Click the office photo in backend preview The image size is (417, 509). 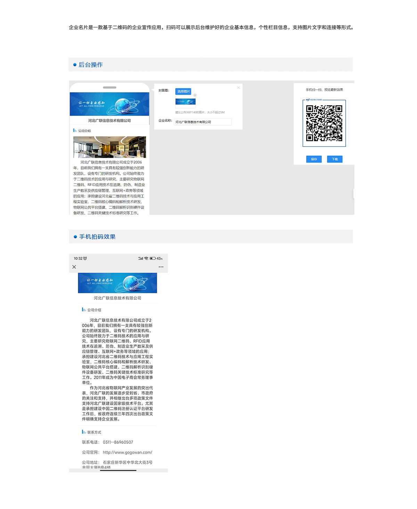click(109, 147)
